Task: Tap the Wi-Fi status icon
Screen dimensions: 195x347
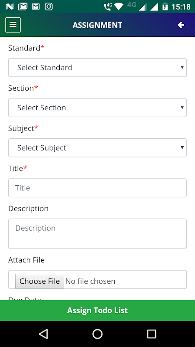Action: 119,7
